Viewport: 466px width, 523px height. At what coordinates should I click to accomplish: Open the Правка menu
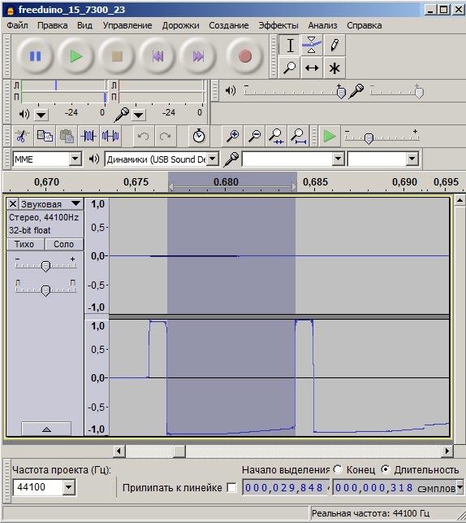(52, 25)
